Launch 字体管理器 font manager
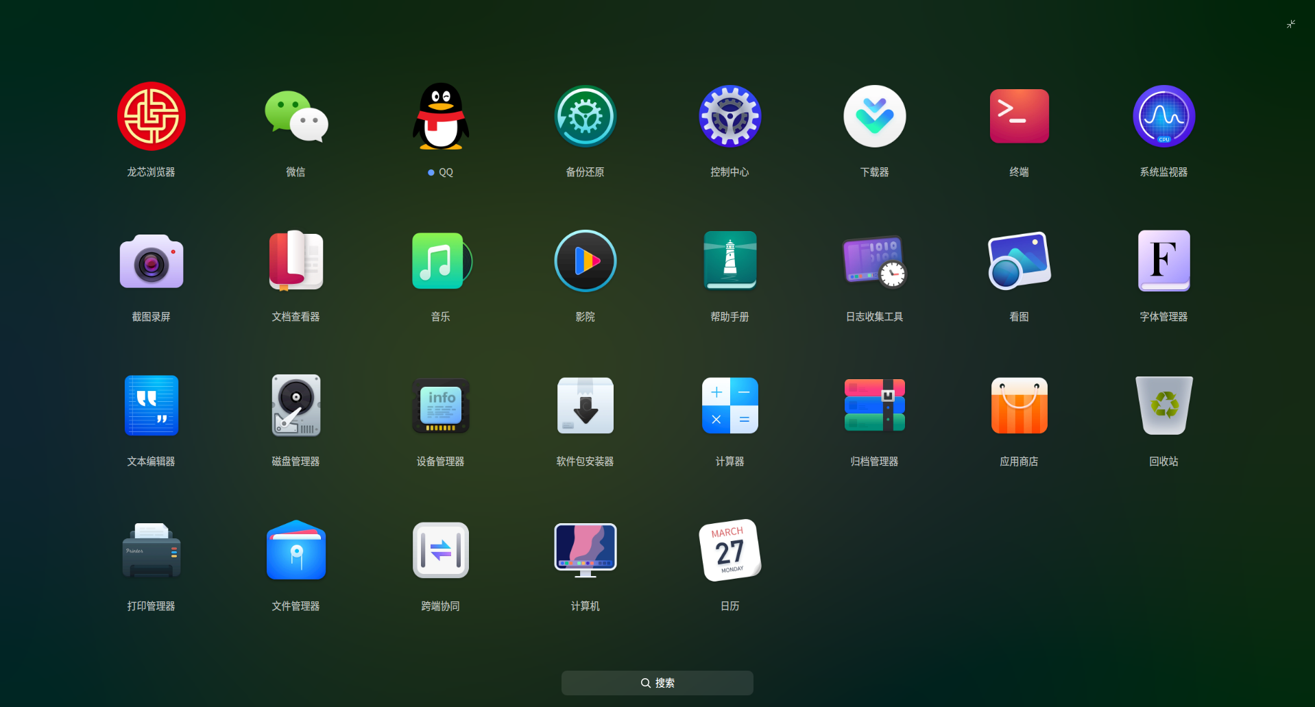1315x707 pixels. click(1164, 261)
